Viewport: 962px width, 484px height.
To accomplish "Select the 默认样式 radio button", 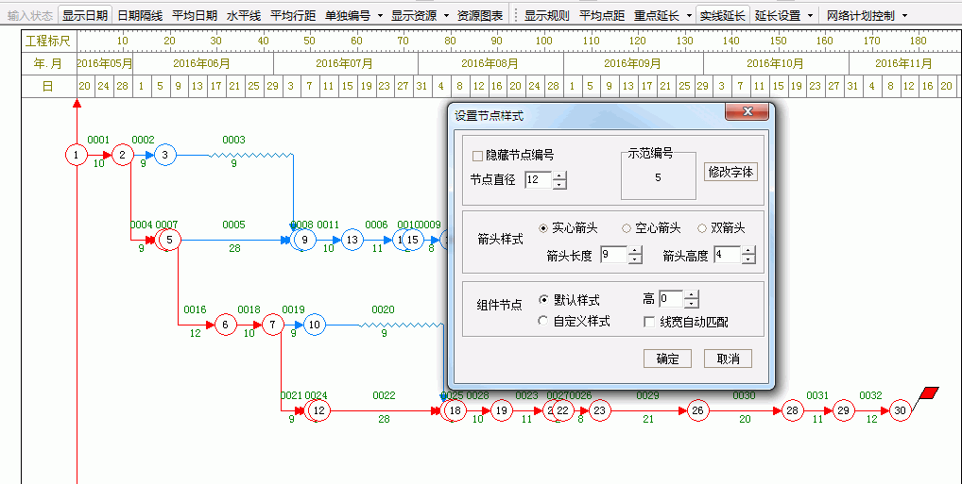I will [543, 300].
